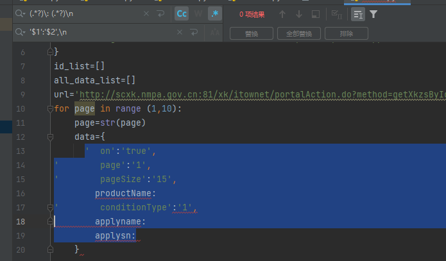Screen dimensions: 446x261
Task: Click highlighted 'page' variable on line 10
Action: (x=85, y=108)
